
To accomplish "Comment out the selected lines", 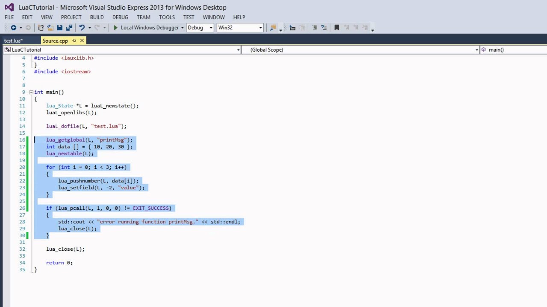I will click(315, 28).
